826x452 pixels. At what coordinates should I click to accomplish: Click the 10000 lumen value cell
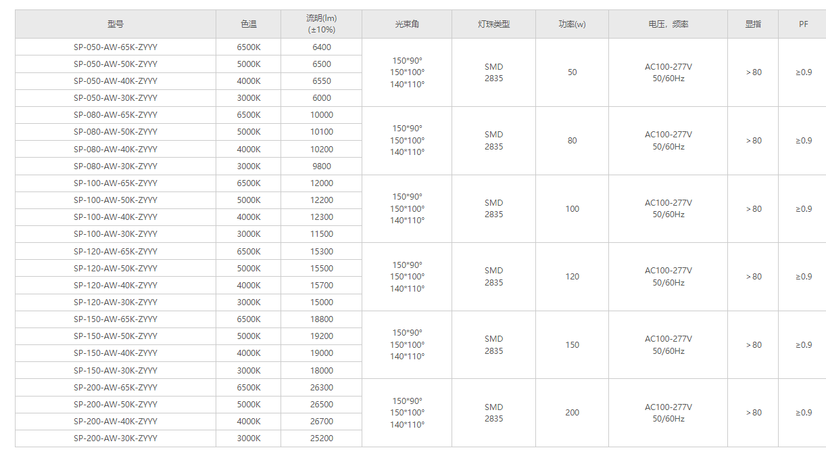point(322,115)
